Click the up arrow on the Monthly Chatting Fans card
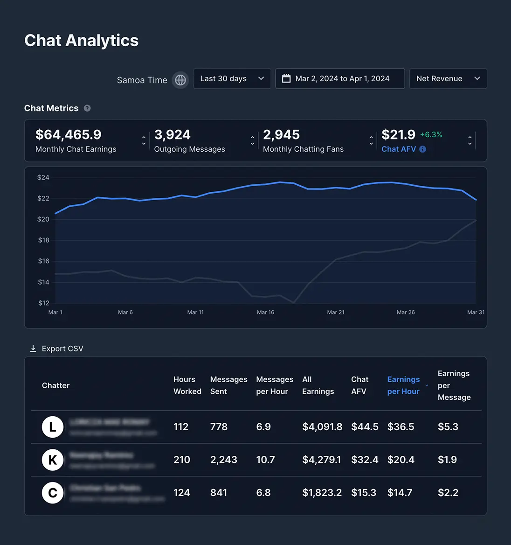511x545 pixels. click(371, 138)
